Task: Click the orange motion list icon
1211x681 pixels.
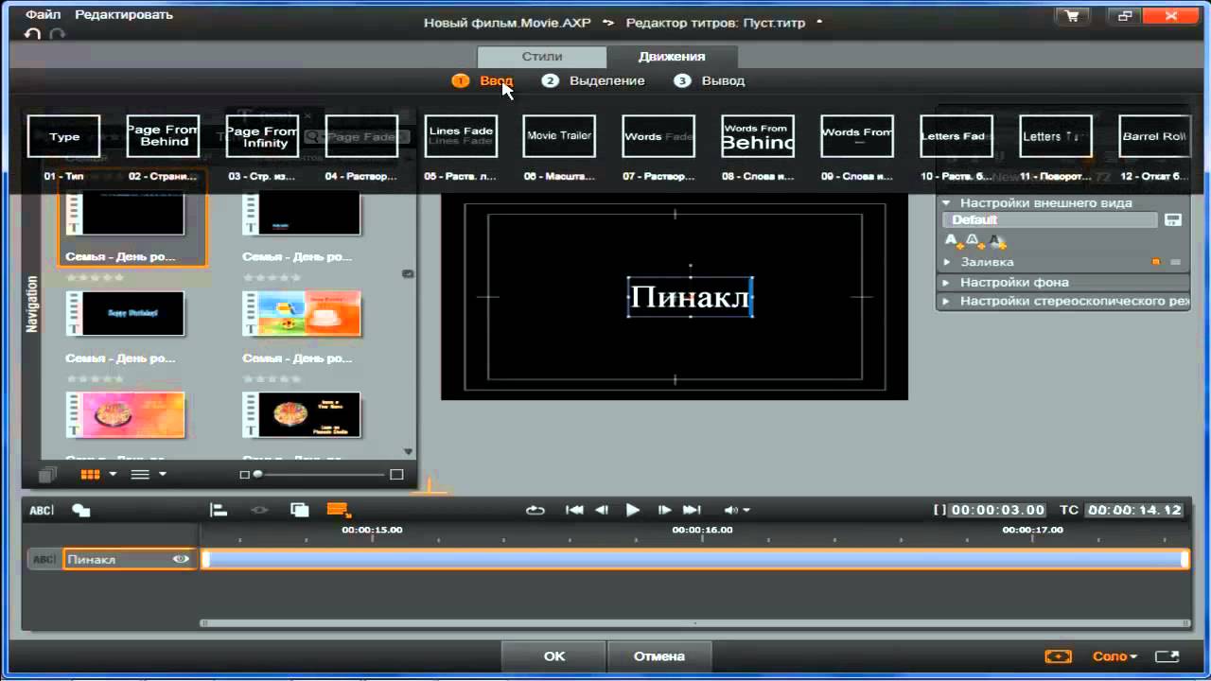Action: (x=339, y=510)
